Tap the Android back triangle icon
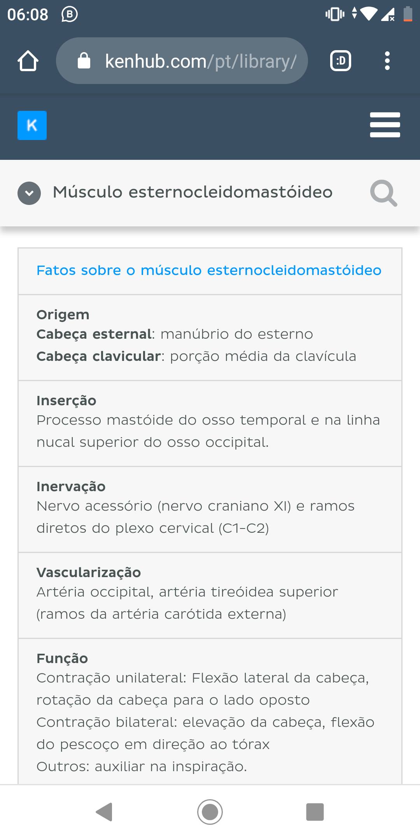 (x=104, y=812)
